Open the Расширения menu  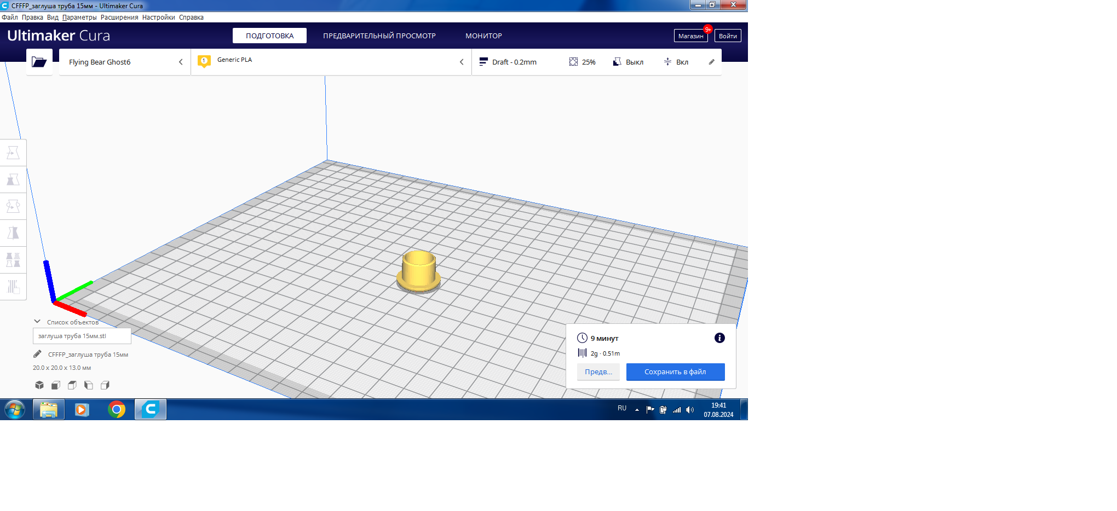[x=119, y=18]
